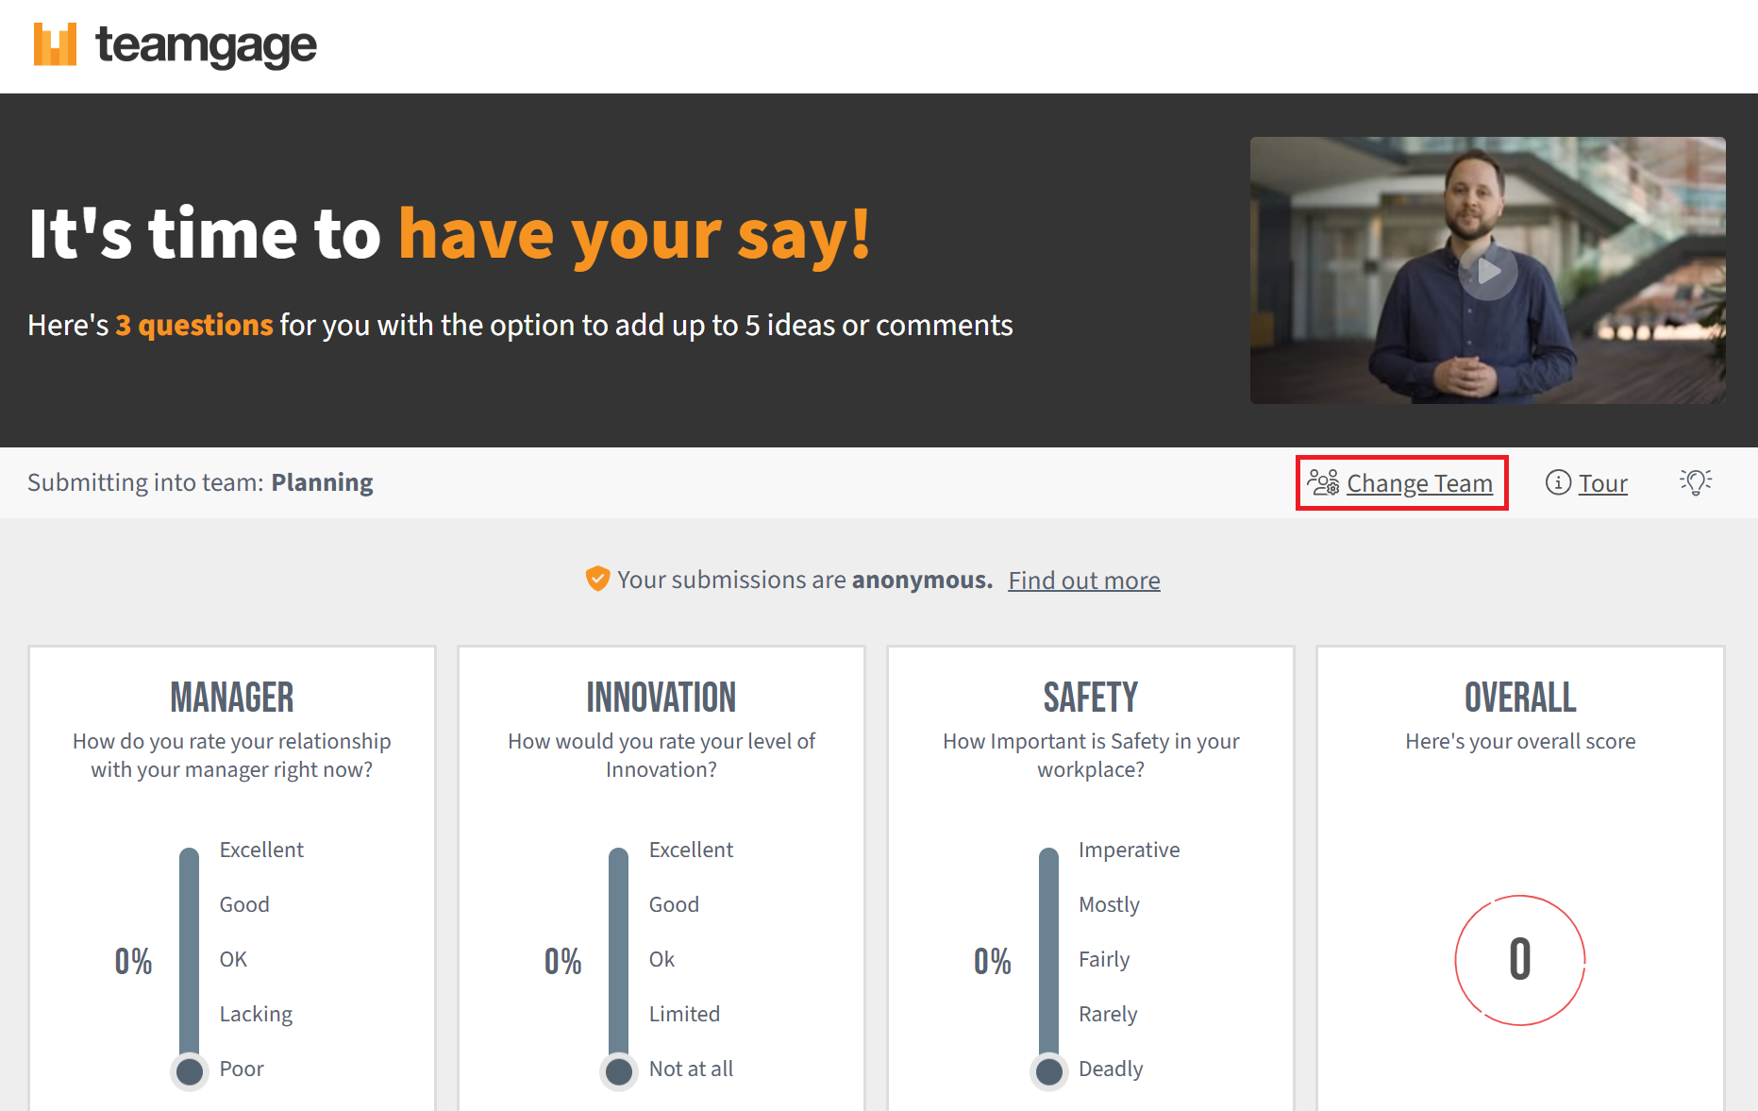Click the Safety slider handle
The image size is (1758, 1111).
point(1049,1071)
